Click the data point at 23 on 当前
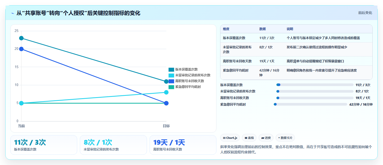The width and height of the screenshot is (383, 165). [x=21, y=38]
